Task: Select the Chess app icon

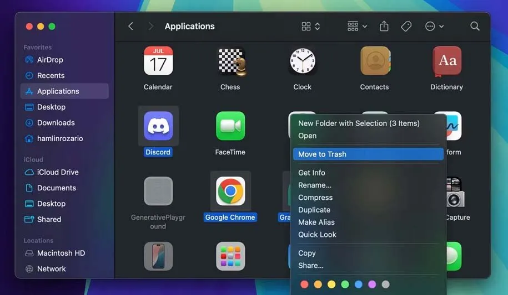Action: 230,61
